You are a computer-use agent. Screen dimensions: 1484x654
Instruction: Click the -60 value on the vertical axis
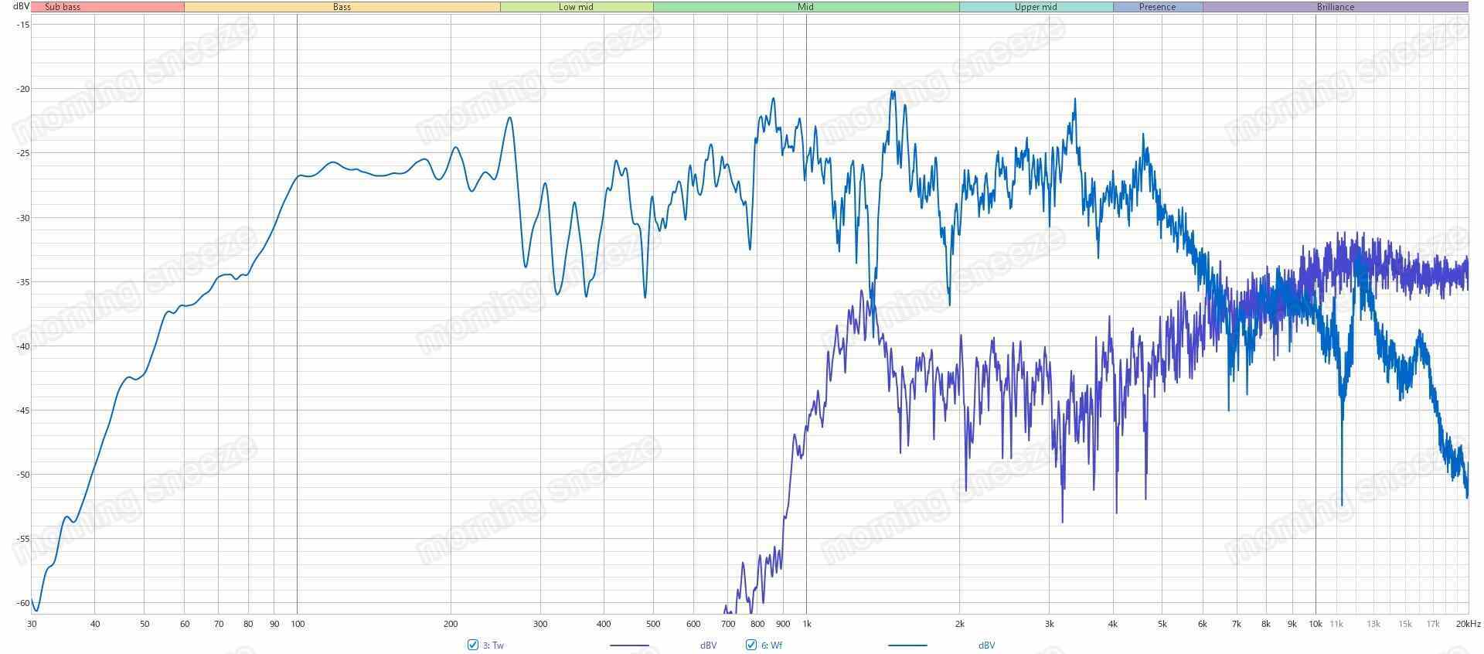[23, 603]
